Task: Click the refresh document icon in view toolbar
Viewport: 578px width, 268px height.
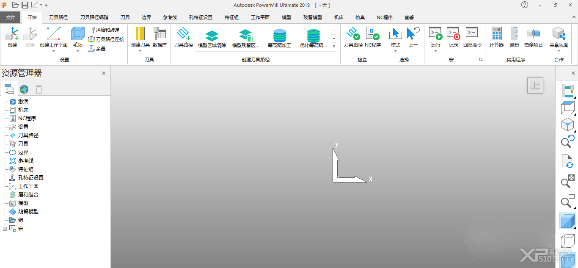Action: click(x=567, y=162)
